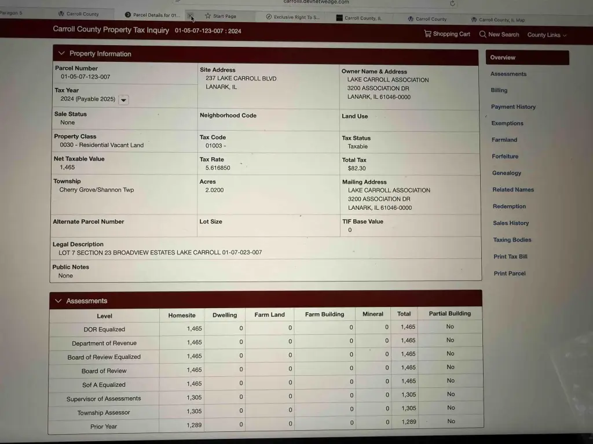Select the Overview sidebar item

[x=503, y=57]
